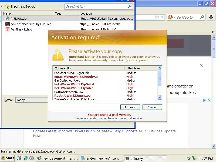Sort threats by the Alert level column header
The image size is (216, 162).
click(x=141, y=68)
